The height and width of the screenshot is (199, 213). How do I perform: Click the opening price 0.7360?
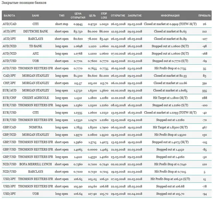pyautogui.click(x=78, y=164)
